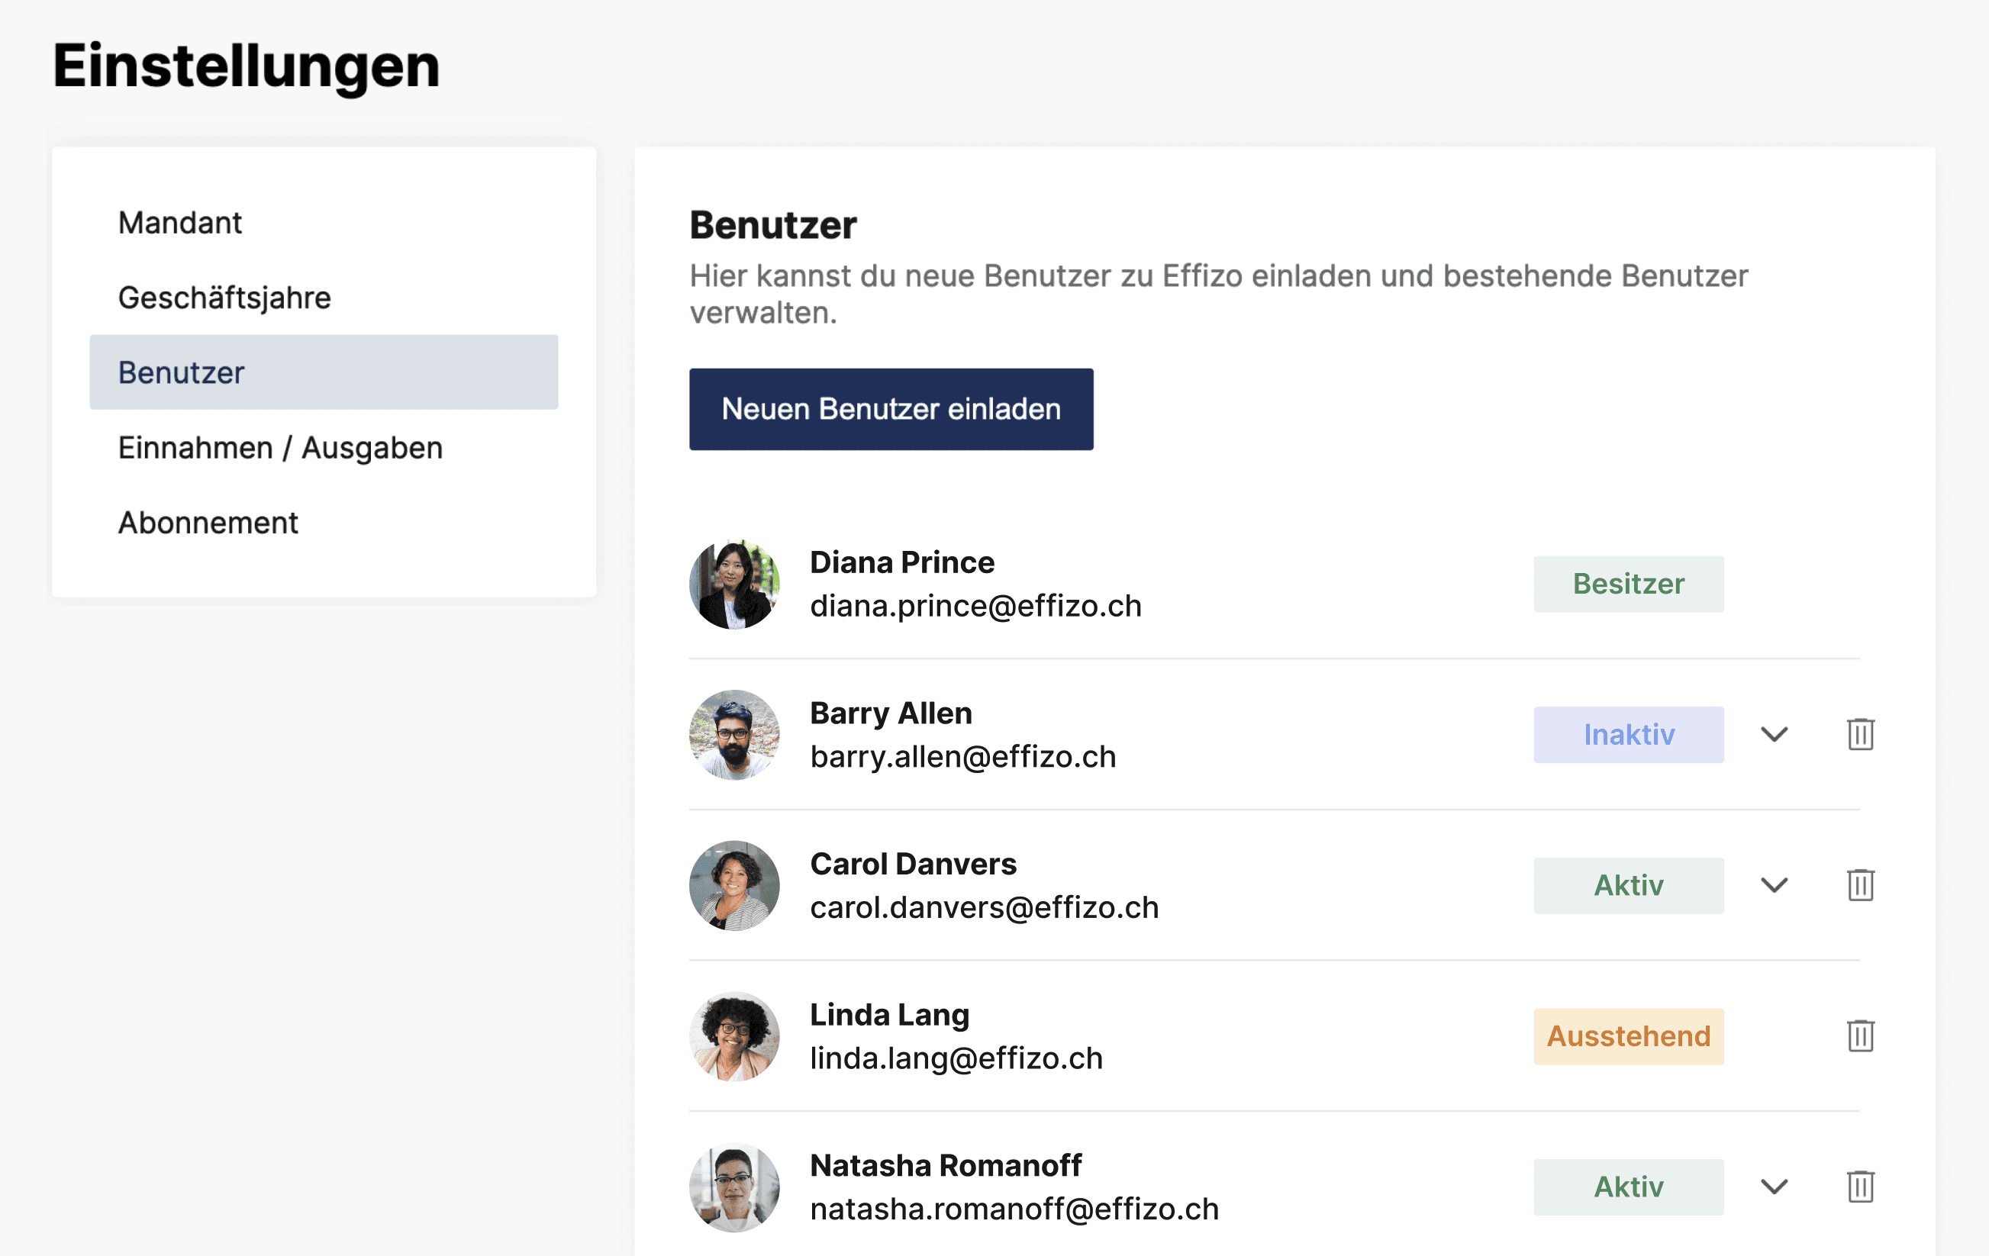Click Linda Lang's avatar image
The width and height of the screenshot is (1989, 1256).
[733, 1035]
